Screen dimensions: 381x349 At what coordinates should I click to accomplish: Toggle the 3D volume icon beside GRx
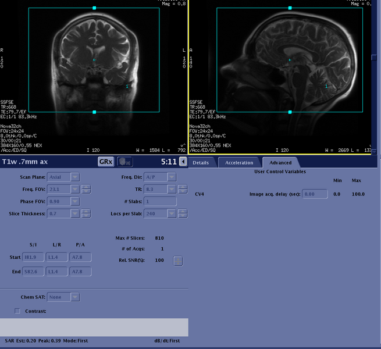coord(125,162)
